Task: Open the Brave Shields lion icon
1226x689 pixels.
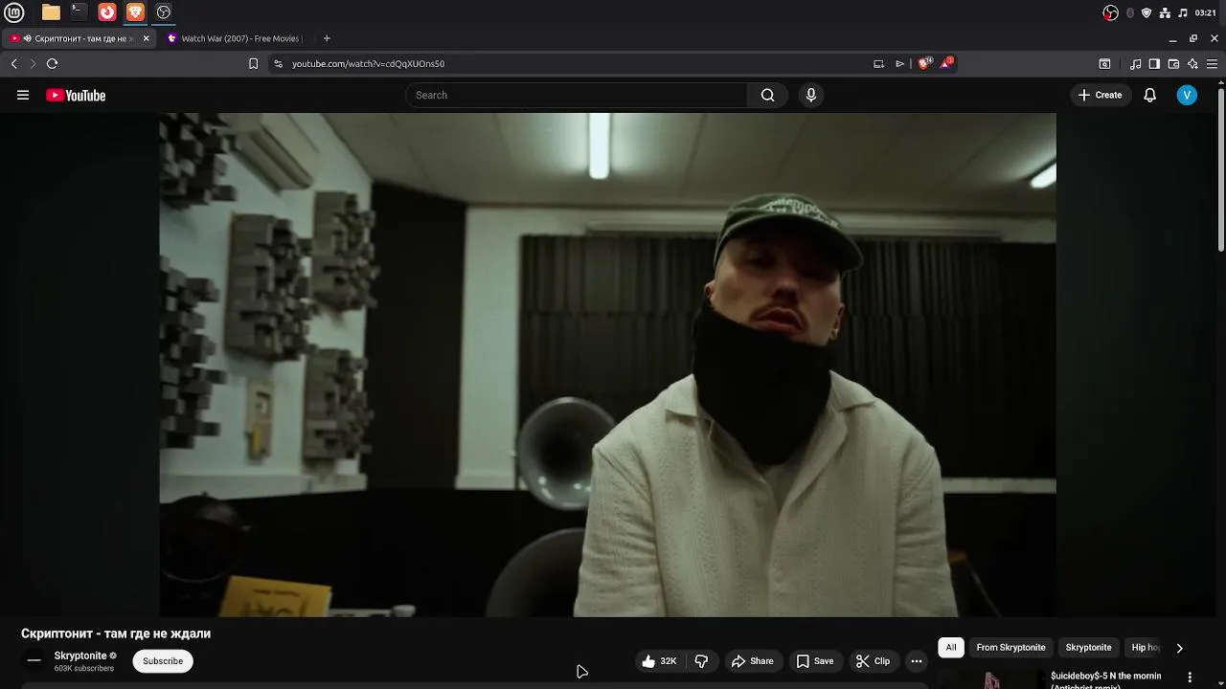Action: [x=924, y=63]
